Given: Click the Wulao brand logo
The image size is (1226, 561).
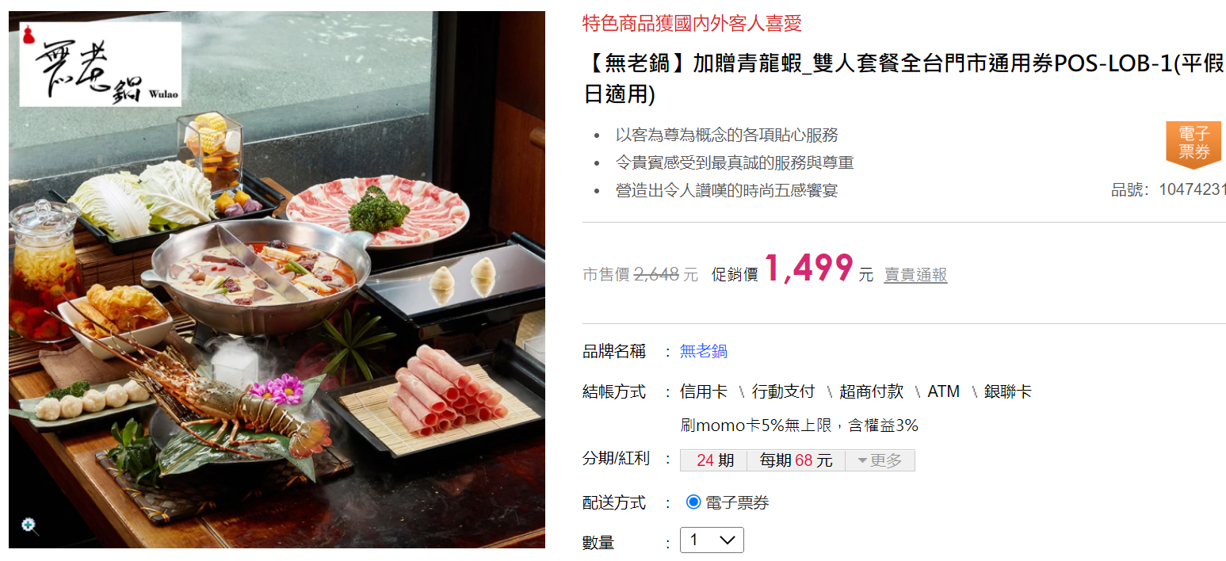Looking at the screenshot, I should pos(101,64).
